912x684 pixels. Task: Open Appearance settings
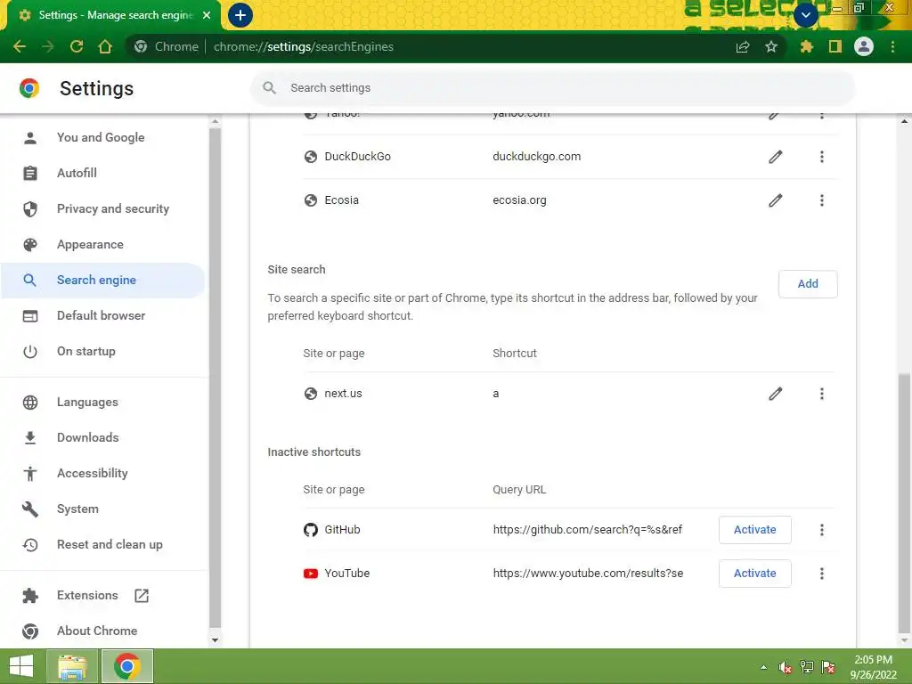click(x=90, y=244)
